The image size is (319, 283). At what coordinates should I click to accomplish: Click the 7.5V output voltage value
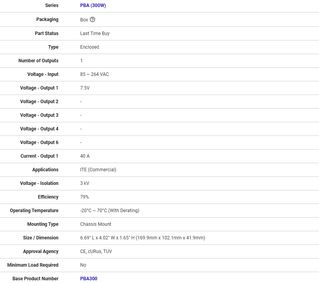85,88
